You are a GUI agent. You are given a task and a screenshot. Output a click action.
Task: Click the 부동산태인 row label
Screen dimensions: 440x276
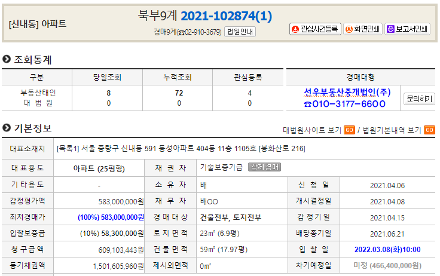click(x=38, y=93)
